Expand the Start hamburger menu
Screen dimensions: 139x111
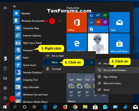point(5,8)
